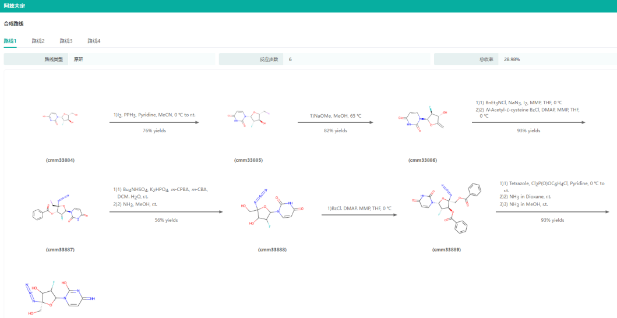Click the NH3 in MeOH, r.t. line
Image resolution: width=617 pixels, height=318 pixels.
point(524,204)
